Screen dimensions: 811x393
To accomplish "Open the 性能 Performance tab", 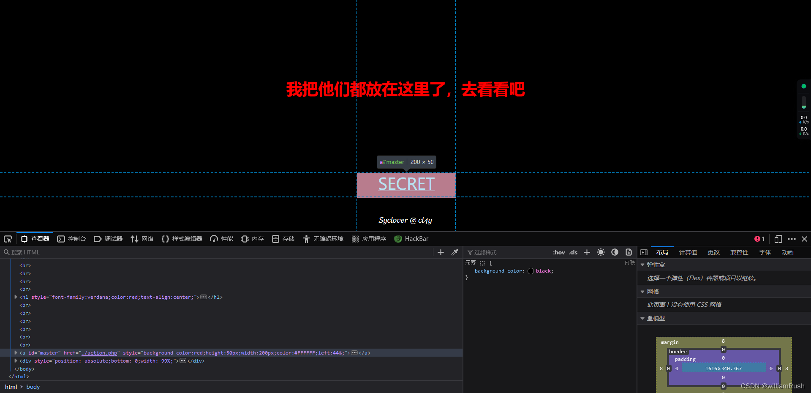I will (221, 239).
